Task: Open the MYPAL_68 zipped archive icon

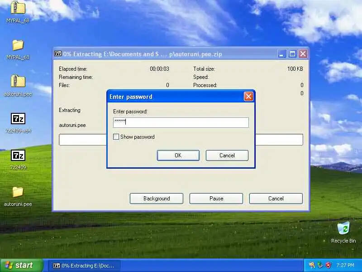Action: click(x=18, y=8)
